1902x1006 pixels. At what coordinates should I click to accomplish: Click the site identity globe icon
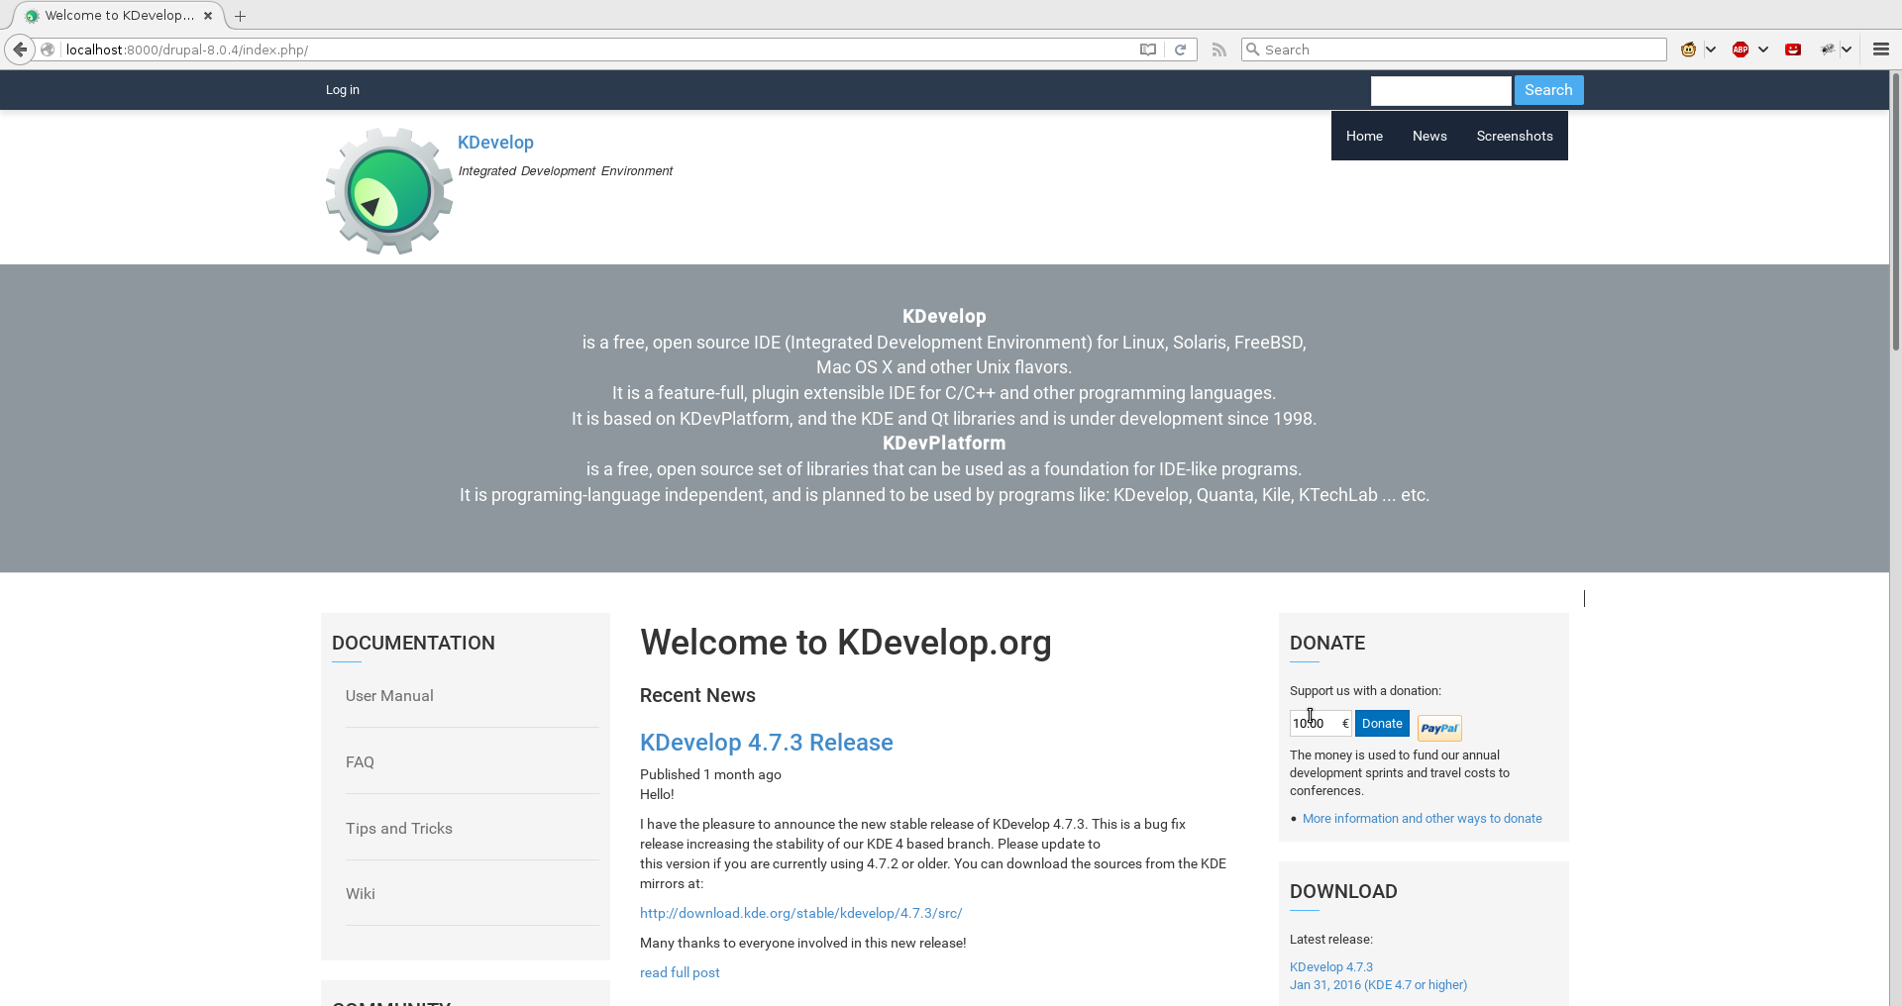pyautogui.click(x=48, y=50)
